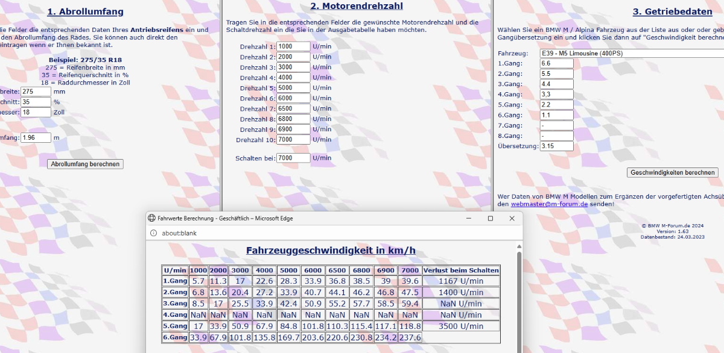Select the Übersetzung field showing 3.15
724x353 pixels.
(556, 146)
